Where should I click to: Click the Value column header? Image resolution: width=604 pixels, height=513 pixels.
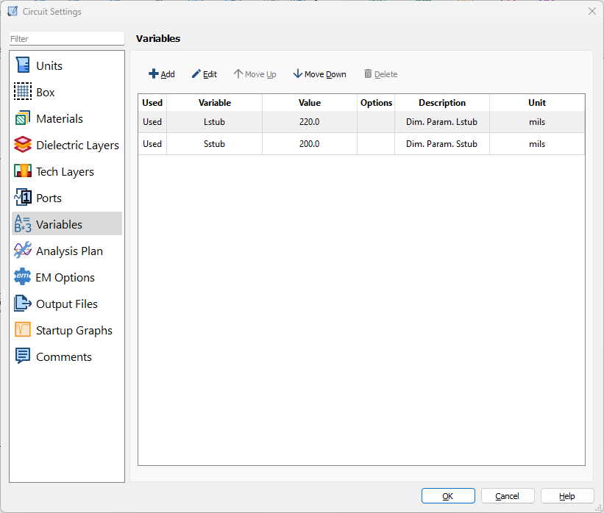click(x=309, y=103)
